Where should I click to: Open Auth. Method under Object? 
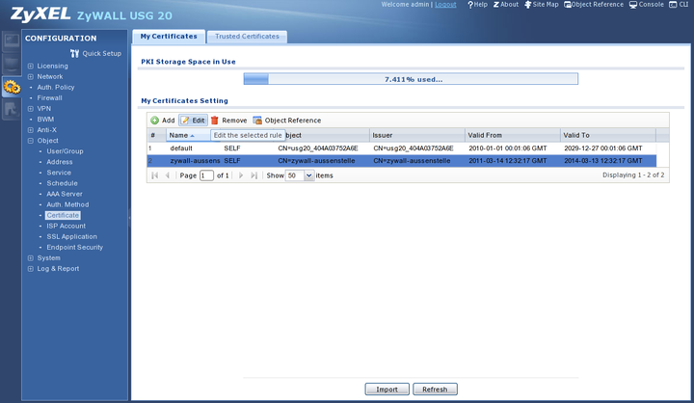pos(67,204)
